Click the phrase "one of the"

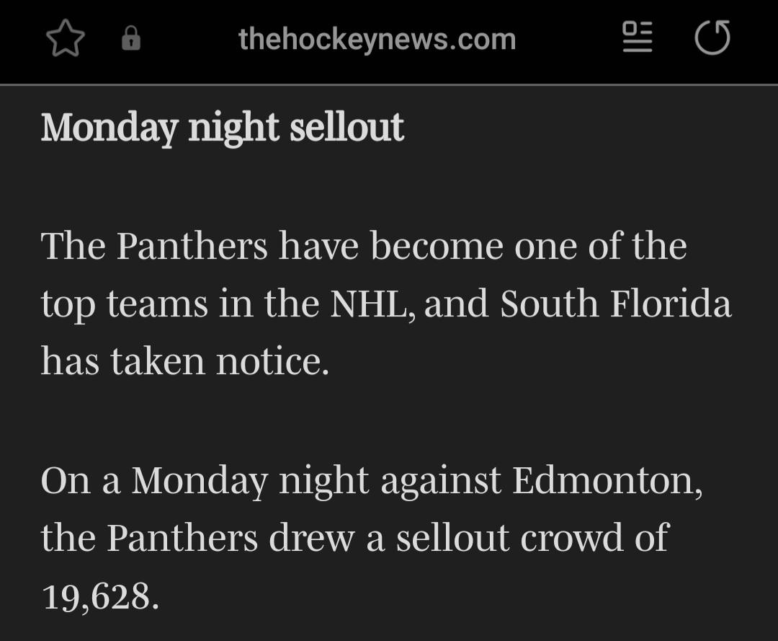pyautogui.click(x=600, y=246)
